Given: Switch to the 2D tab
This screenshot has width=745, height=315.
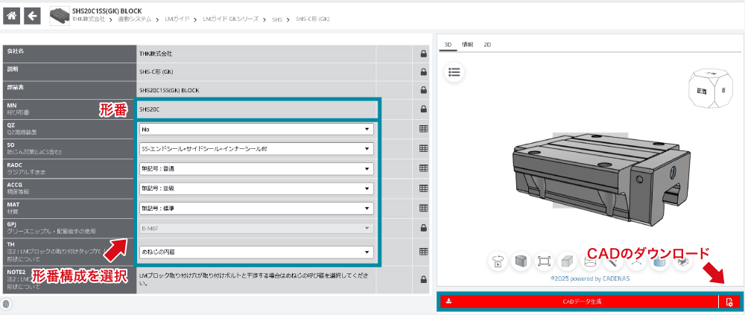Looking at the screenshot, I should pos(487,45).
